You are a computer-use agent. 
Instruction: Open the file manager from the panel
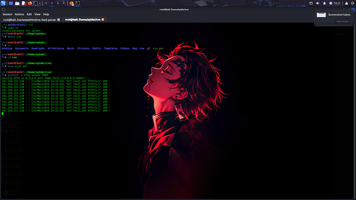17,3
